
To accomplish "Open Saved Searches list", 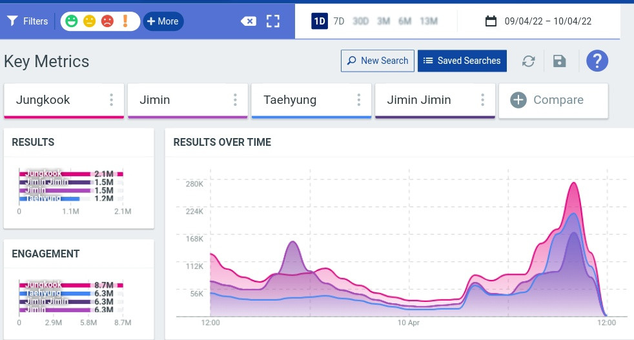I will (462, 61).
